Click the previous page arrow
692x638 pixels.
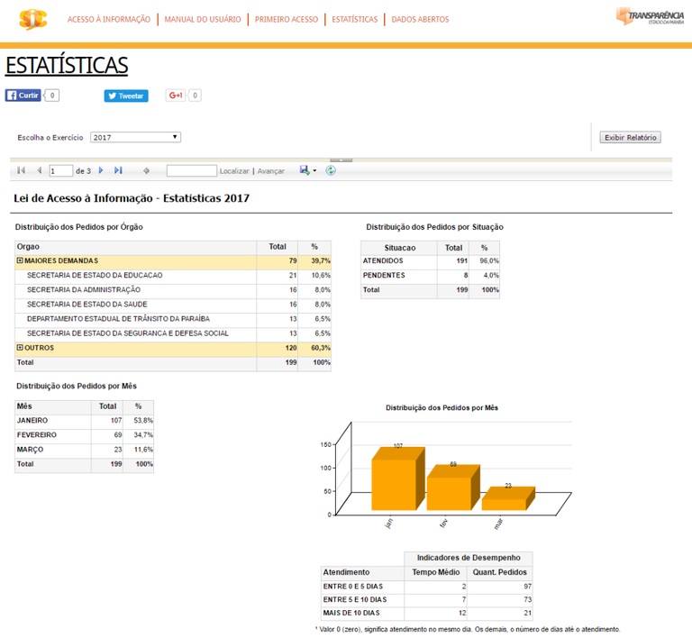pyautogui.click(x=39, y=170)
